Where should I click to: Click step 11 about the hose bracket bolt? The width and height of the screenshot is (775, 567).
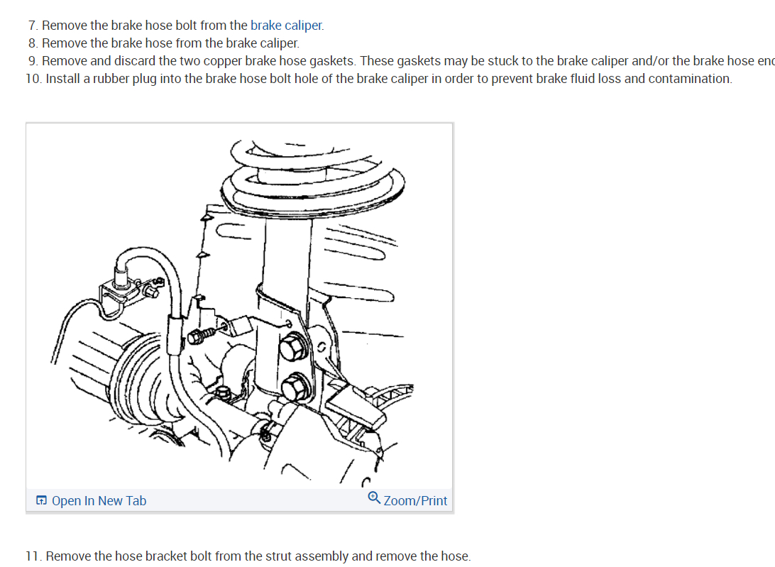pos(248,556)
